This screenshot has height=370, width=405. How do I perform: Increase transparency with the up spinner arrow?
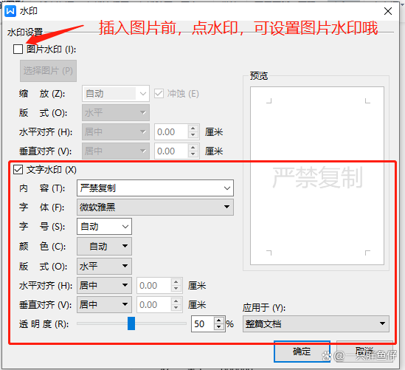click(219, 320)
